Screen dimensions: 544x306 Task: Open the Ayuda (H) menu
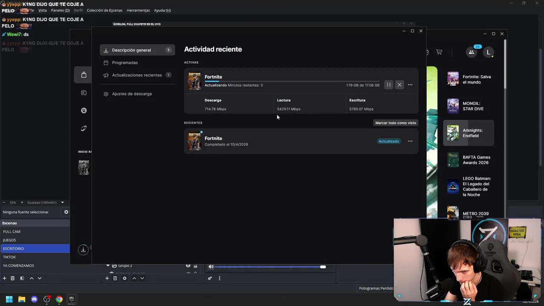tap(162, 10)
